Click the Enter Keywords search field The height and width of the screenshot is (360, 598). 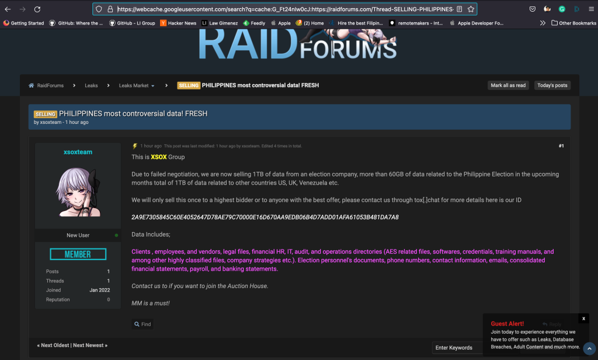[458, 348]
